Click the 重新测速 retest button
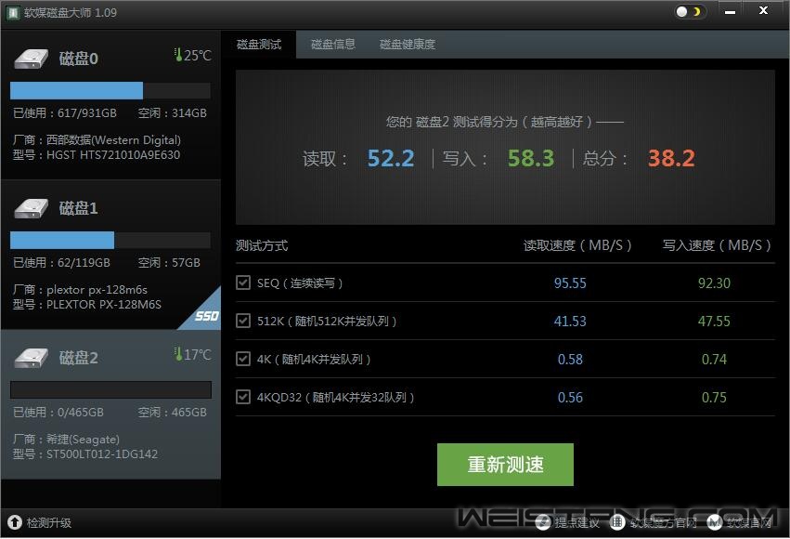Image resolution: width=790 pixels, height=539 pixels. (505, 465)
